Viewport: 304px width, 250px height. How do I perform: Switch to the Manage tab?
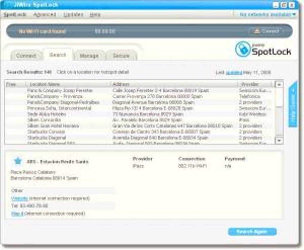tap(89, 56)
